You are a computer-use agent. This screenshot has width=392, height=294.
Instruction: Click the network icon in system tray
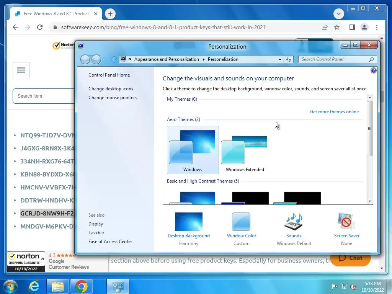coord(344,286)
